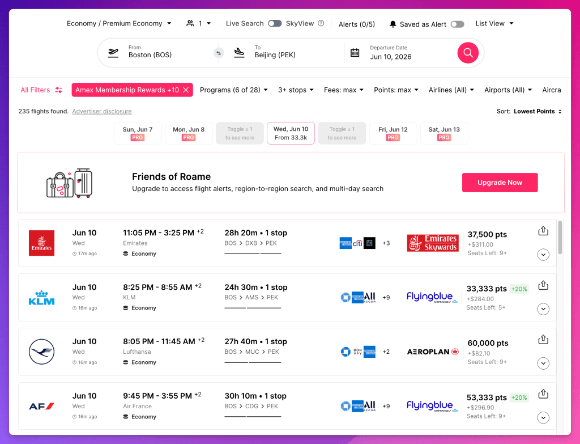This screenshot has width=580, height=444.
Task: Click the +20% bonus badge on KLM
Action: click(519, 289)
